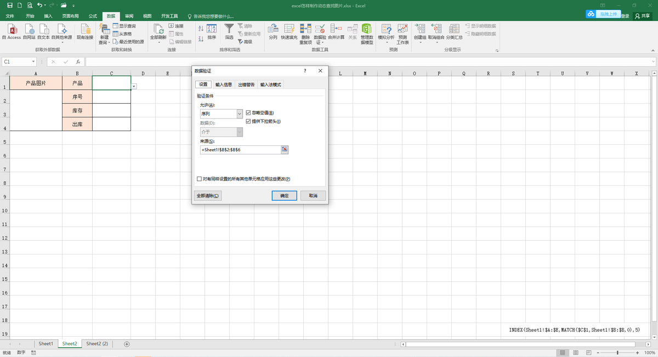The width and height of the screenshot is (658, 357).
Task: Click 管理数据模型 (Manage Data Model) icon
Action: tap(367, 34)
